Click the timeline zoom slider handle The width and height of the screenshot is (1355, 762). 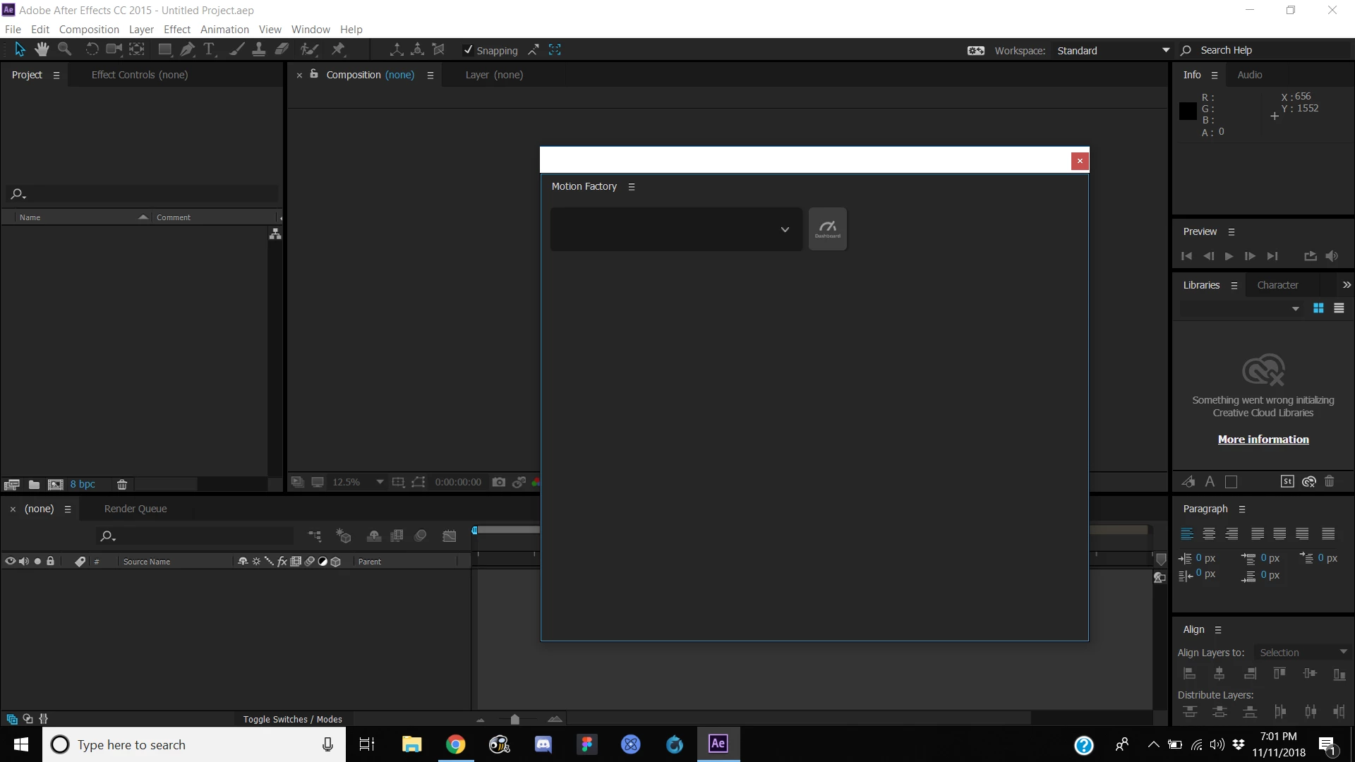(514, 719)
